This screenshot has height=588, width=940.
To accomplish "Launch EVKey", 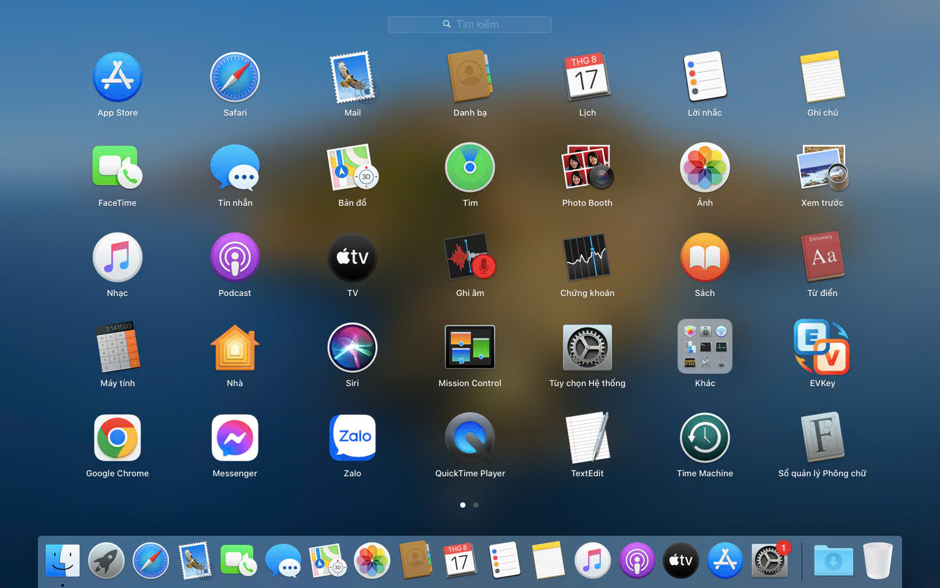I will (x=822, y=346).
